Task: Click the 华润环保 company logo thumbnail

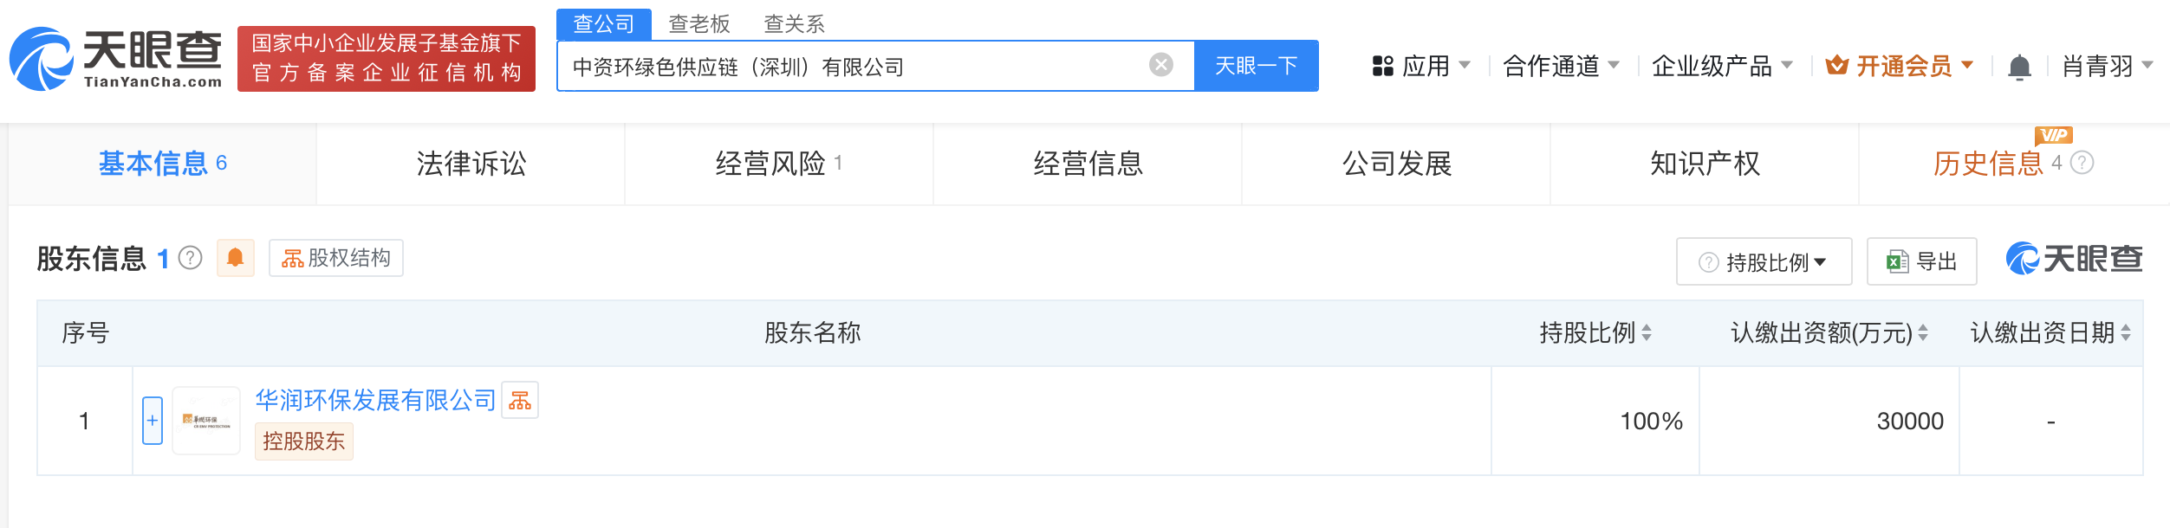Action: point(206,421)
